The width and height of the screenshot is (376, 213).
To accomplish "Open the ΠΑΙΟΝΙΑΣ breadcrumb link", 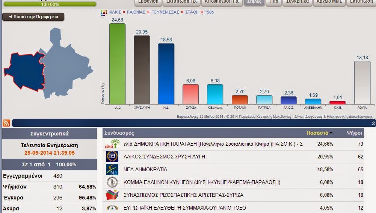I will click(136, 12).
